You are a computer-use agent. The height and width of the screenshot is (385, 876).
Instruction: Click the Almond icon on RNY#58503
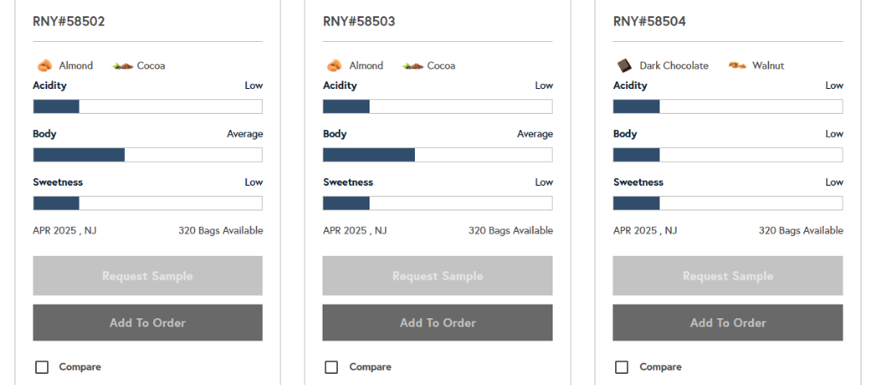(334, 66)
